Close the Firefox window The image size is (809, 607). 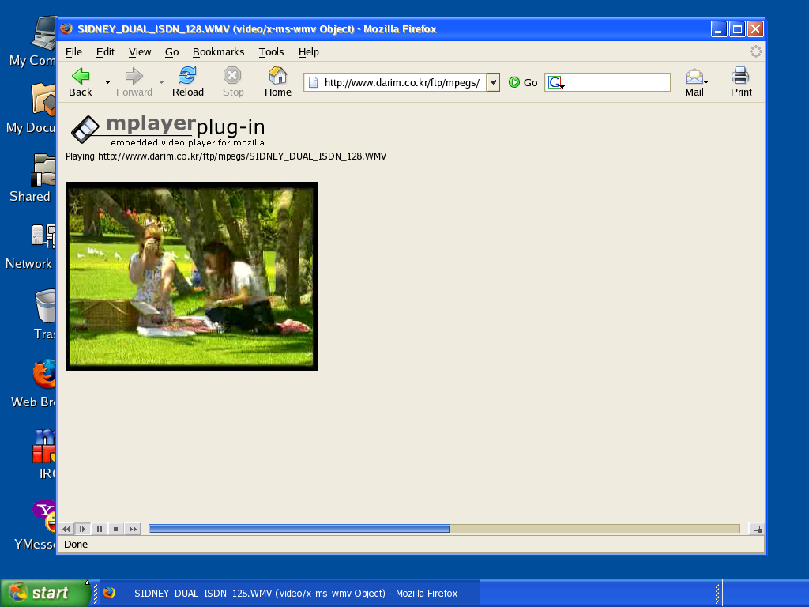(755, 29)
